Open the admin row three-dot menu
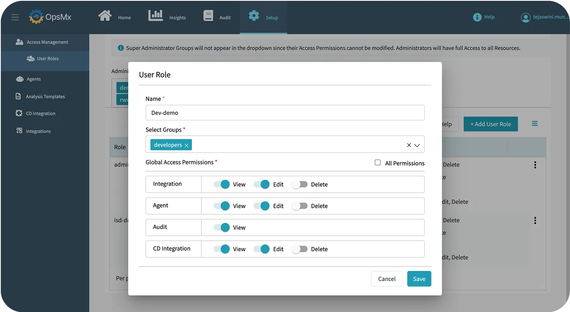 (x=535, y=165)
